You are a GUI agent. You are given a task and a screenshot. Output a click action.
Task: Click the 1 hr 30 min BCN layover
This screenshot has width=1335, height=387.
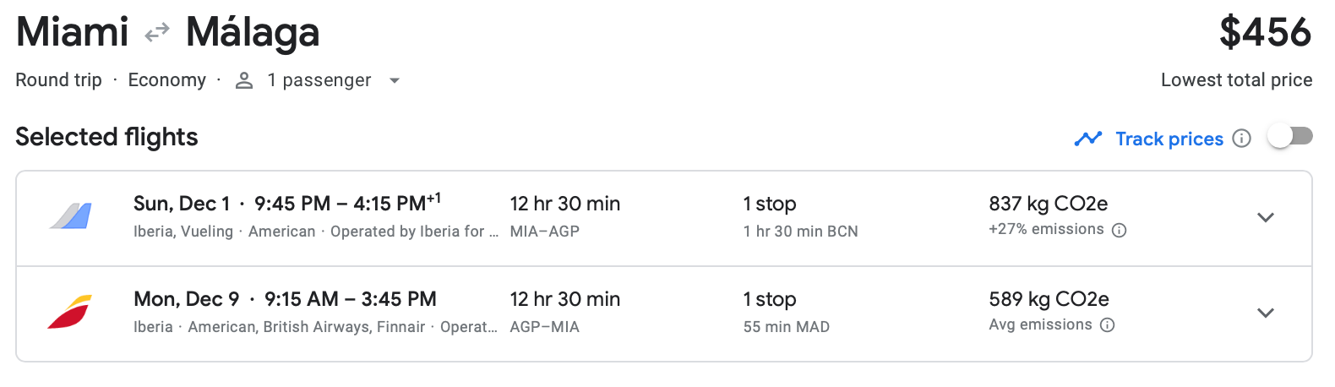click(x=800, y=232)
